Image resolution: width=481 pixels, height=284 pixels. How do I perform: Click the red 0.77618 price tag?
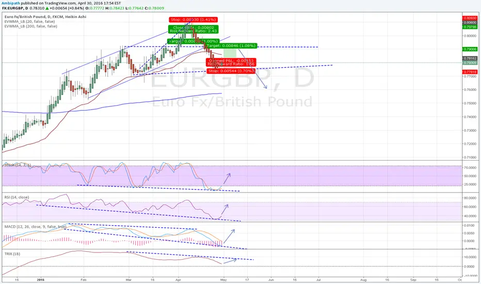tap(470, 72)
